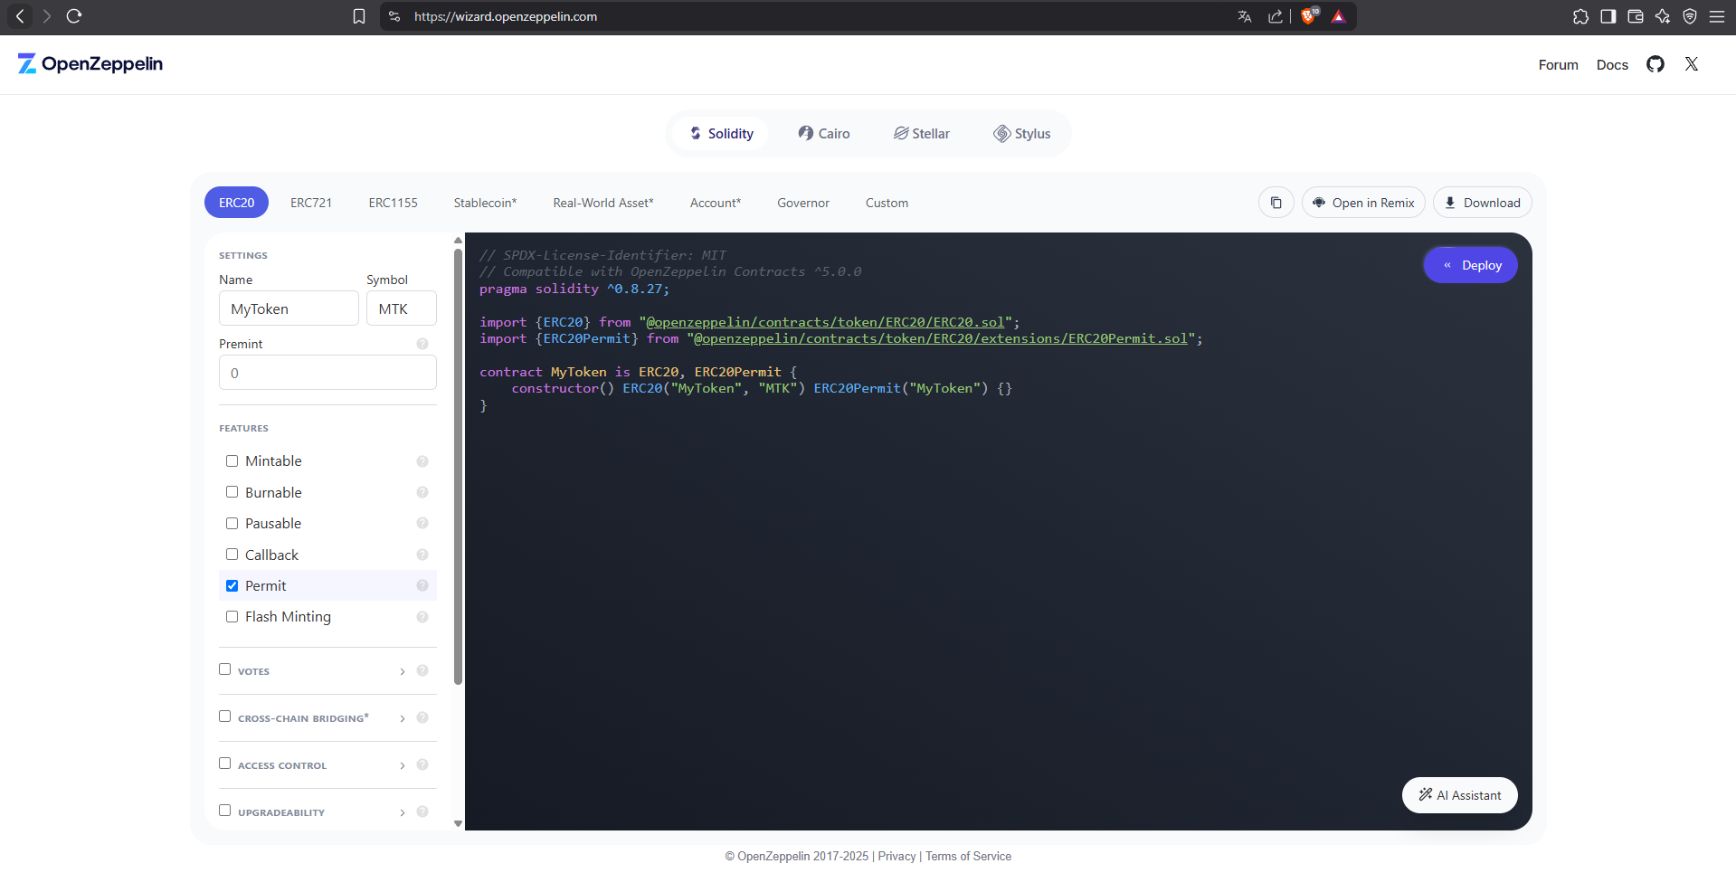Focus the Premint amount field
Screen dimensions: 1736x892
[x=327, y=373]
